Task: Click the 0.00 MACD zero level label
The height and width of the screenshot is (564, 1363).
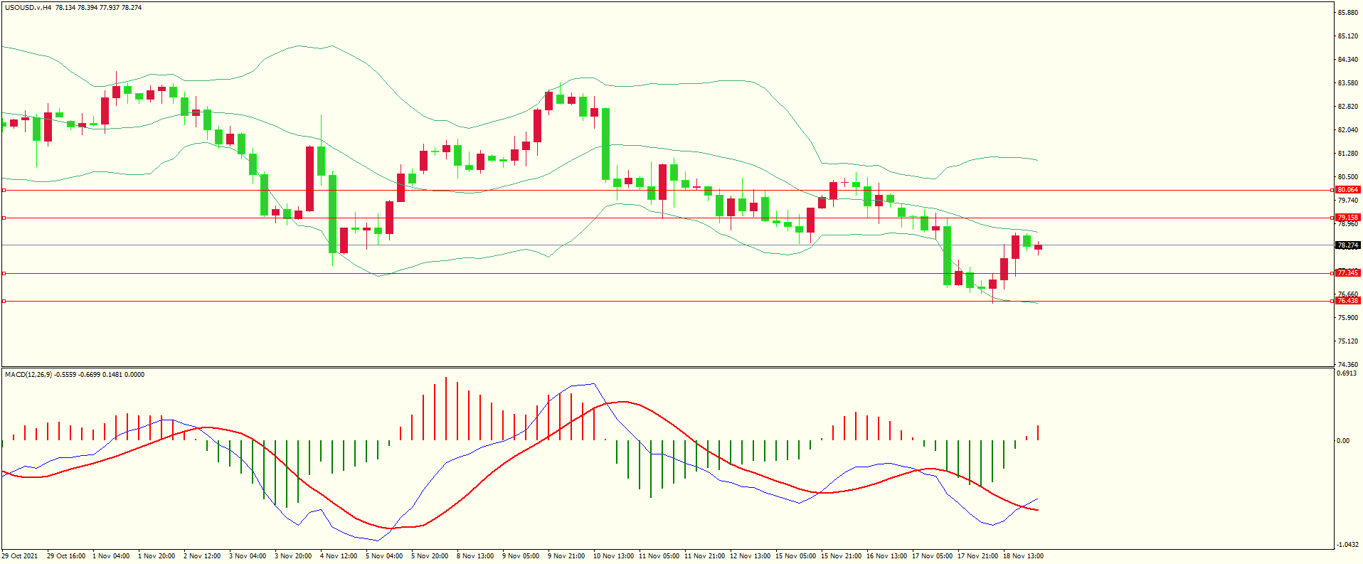Action: point(1343,441)
